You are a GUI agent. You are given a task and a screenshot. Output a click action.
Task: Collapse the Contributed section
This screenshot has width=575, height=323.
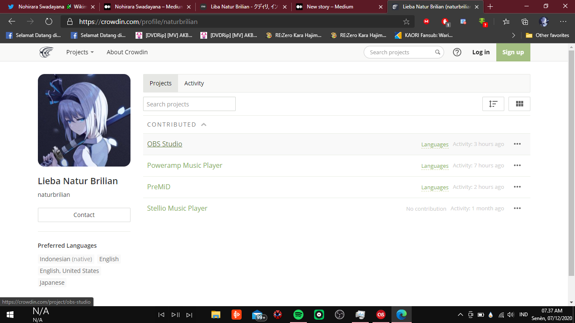coord(204,124)
